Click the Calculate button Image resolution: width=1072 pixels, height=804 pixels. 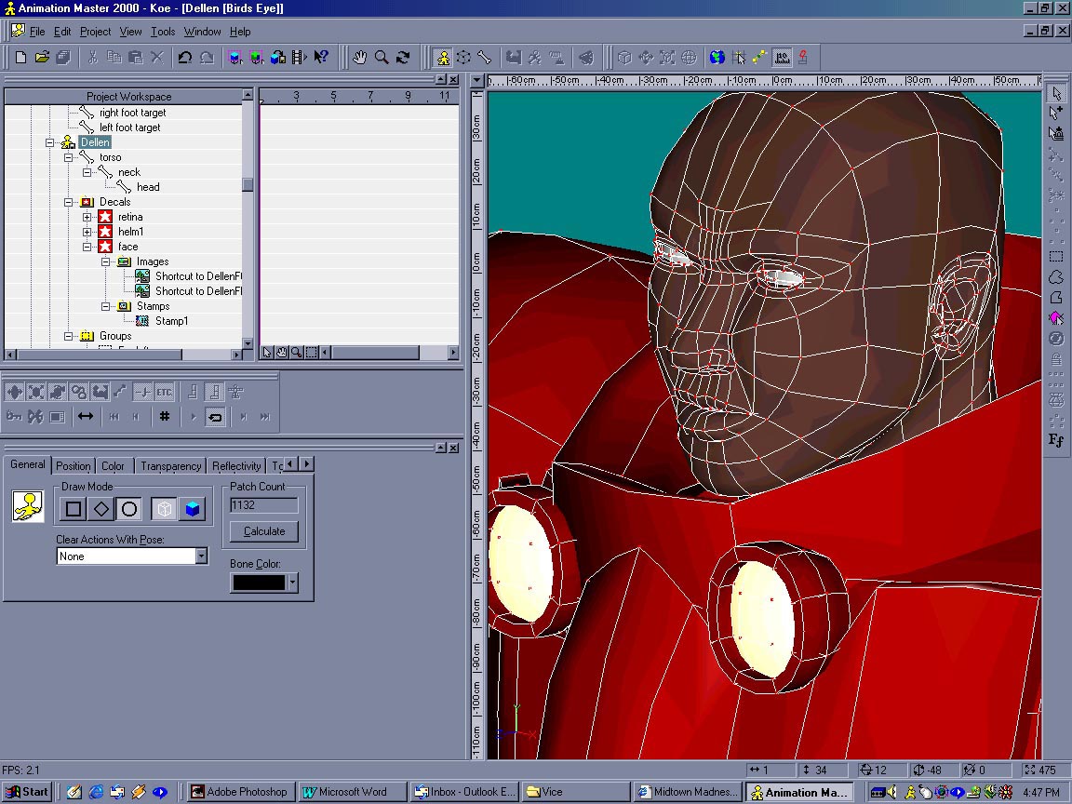click(x=264, y=531)
